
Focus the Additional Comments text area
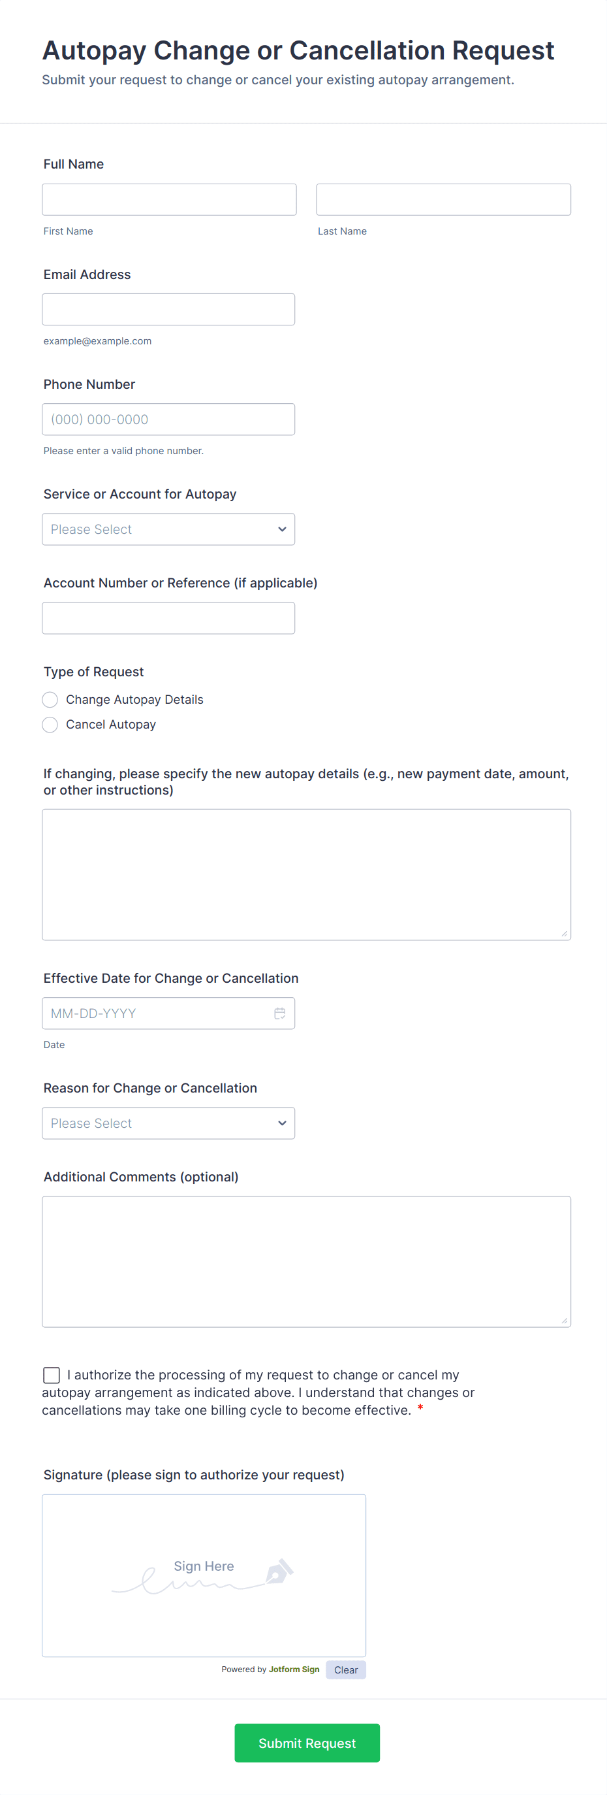pos(306,1261)
